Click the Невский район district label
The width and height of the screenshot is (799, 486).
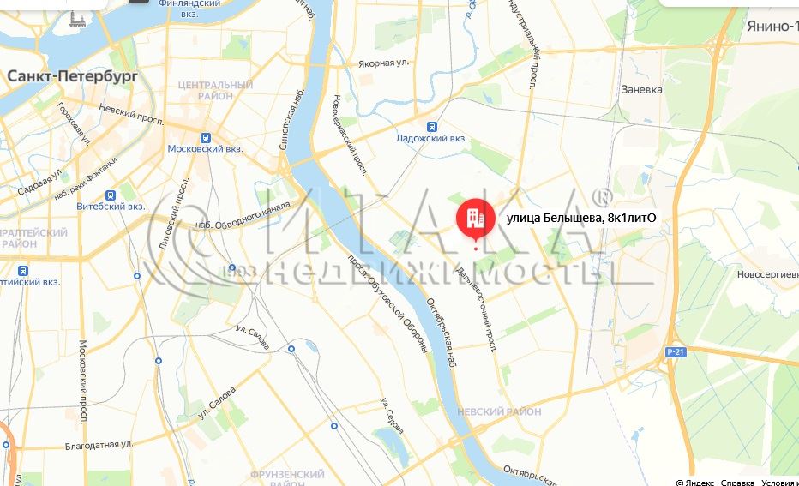pyautogui.click(x=499, y=411)
